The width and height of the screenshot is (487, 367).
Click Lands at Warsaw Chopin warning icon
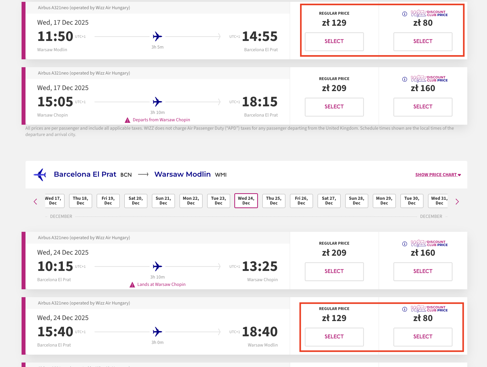coord(132,285)
